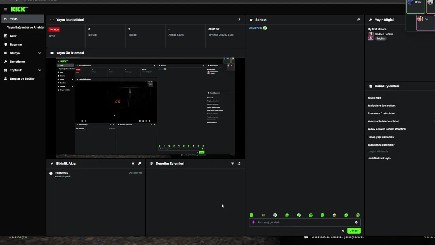
Task: Open chat settings gear next to Gönder
Action: 343,231
